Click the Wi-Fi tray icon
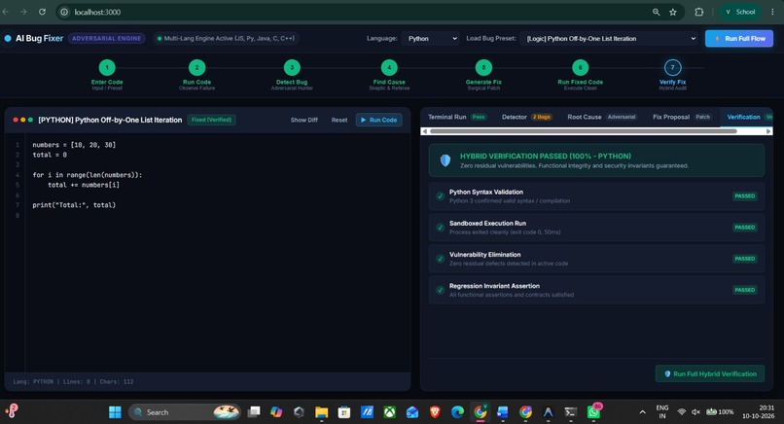This screenshot has height=424, width=784. (682, 412)
